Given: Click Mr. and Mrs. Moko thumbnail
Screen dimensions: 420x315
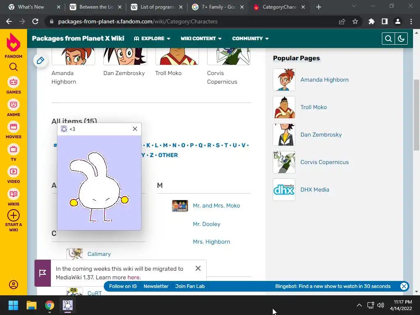Looking at the screenshot, I should pyautogui.click(x=180, y=206).
